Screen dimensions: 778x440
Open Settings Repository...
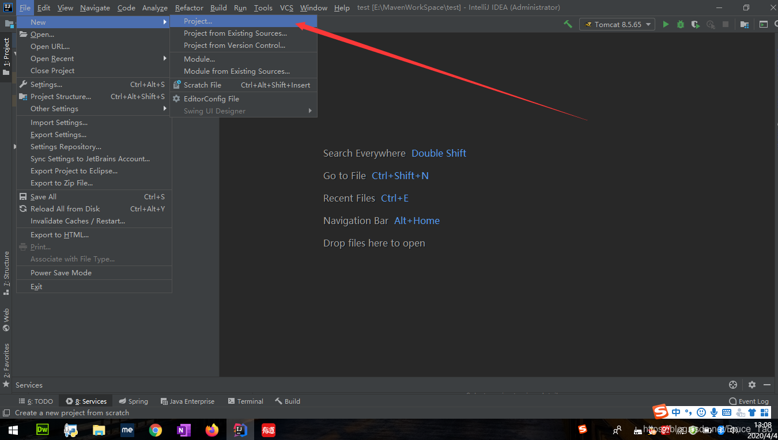[x=93, y=146]
